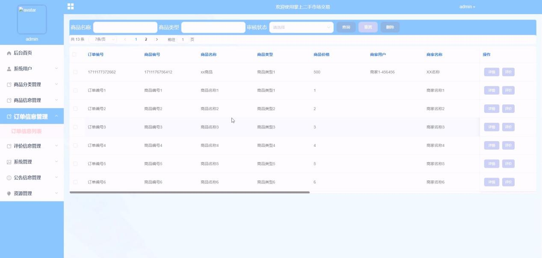Select page 2 in pagination
The height and width of the screenshot is (258, 542).
click(146, 39)
